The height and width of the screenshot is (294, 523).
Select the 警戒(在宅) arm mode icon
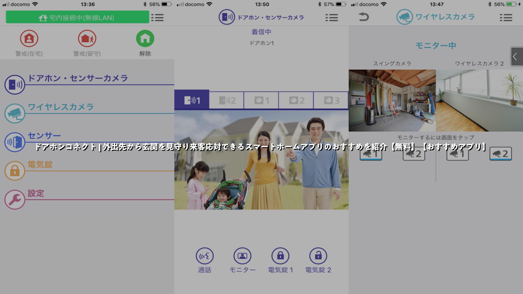point(29,38)
